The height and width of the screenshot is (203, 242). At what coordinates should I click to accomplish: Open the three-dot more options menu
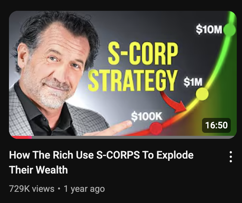(231, 157)
